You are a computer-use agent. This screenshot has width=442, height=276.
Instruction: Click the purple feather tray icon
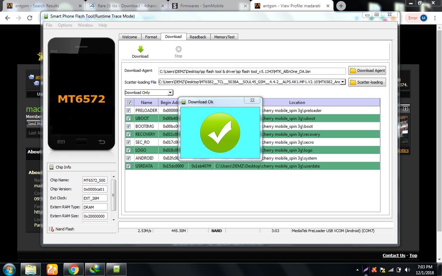(x=366, y=269)
